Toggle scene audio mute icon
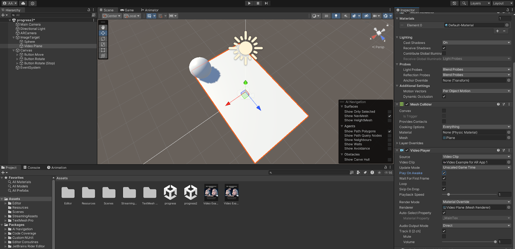Image resolution: width=515 pixels, height=249 pixels. point(346,16)
